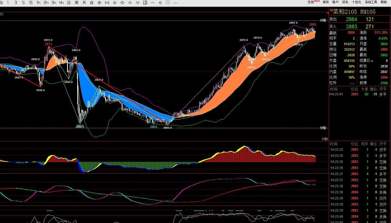The width and height of the screenshot is (391, 223).
Task: Expand the 结算价 dropdown arrow
Action: (x=372, y=61)
